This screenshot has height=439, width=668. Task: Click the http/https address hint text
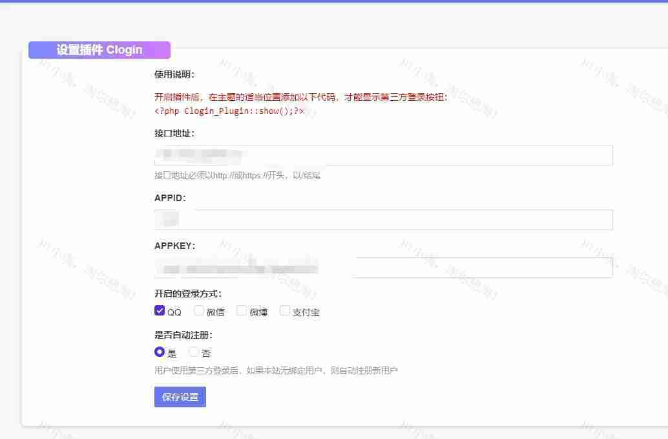(237, 175)
